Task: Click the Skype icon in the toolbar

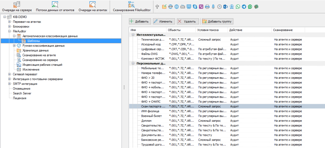Action: point(196,7)
